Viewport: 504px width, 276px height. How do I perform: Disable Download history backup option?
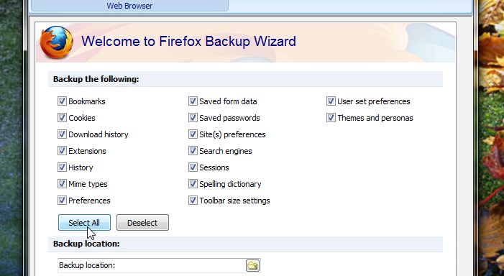point(62,134)
